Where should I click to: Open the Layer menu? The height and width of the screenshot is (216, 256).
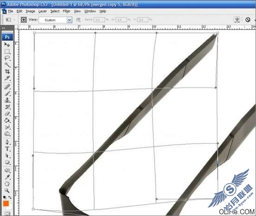(x=43, y=11)
